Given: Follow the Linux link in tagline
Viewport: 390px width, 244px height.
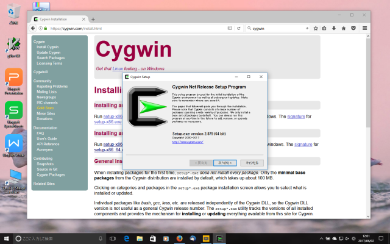Looking at the screenshot, I should (x=118, y=69).
